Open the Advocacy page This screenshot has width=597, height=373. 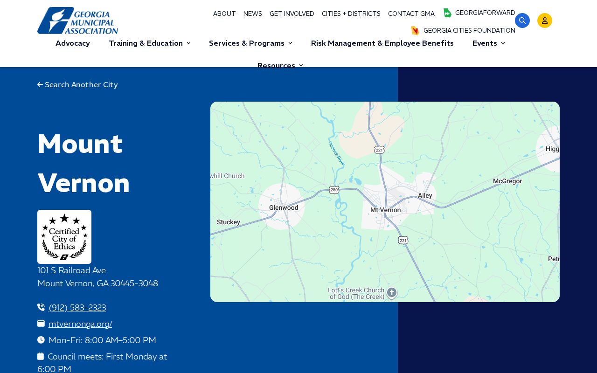point(73,43)
